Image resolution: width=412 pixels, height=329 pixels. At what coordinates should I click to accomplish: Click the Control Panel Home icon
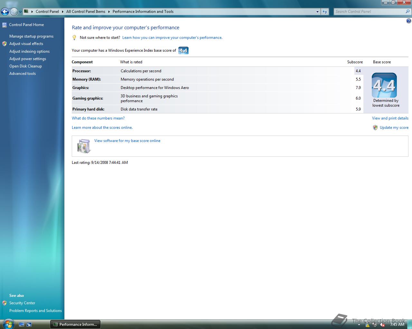5,25
